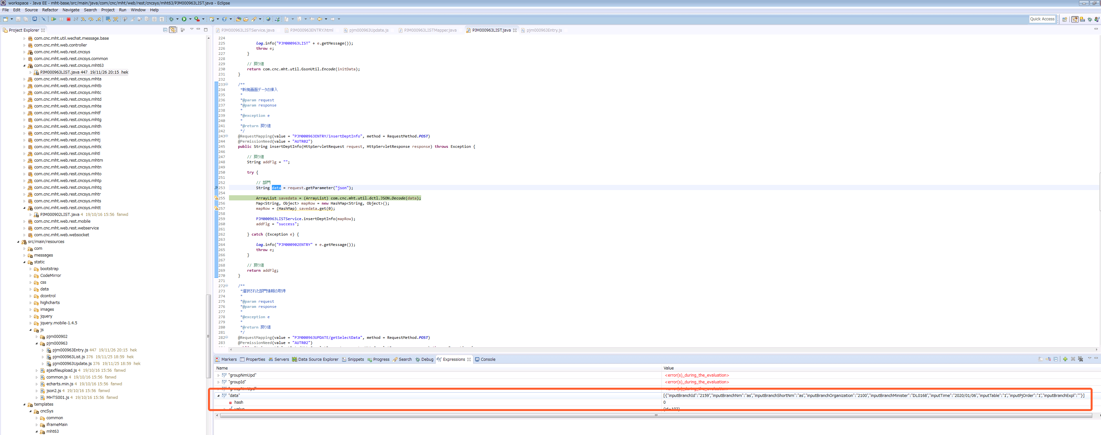
Task: Click the Open Type folder icon
Action: (x=238, y=19)
